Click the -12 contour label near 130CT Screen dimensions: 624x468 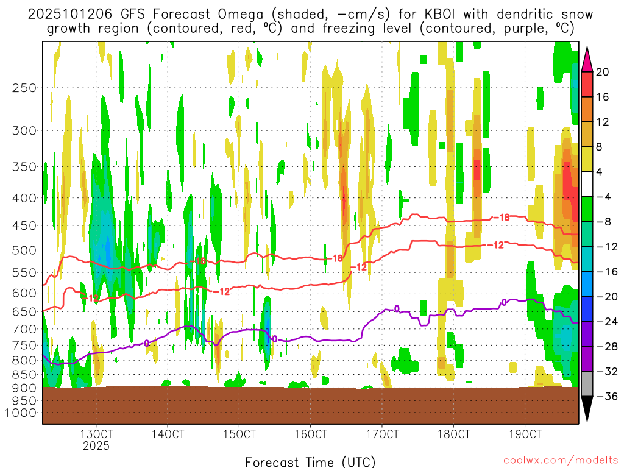click(91, 298)
